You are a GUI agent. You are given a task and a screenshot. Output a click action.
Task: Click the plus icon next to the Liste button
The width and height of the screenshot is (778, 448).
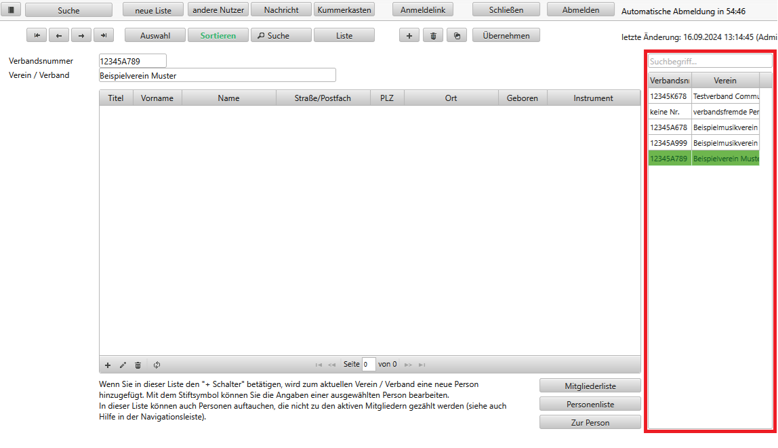pos(409,36)
